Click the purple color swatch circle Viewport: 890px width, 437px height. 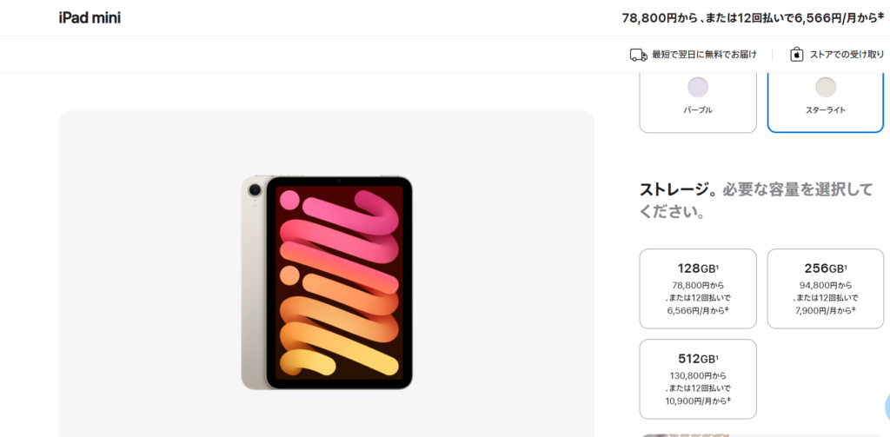[x=698, y=87]
